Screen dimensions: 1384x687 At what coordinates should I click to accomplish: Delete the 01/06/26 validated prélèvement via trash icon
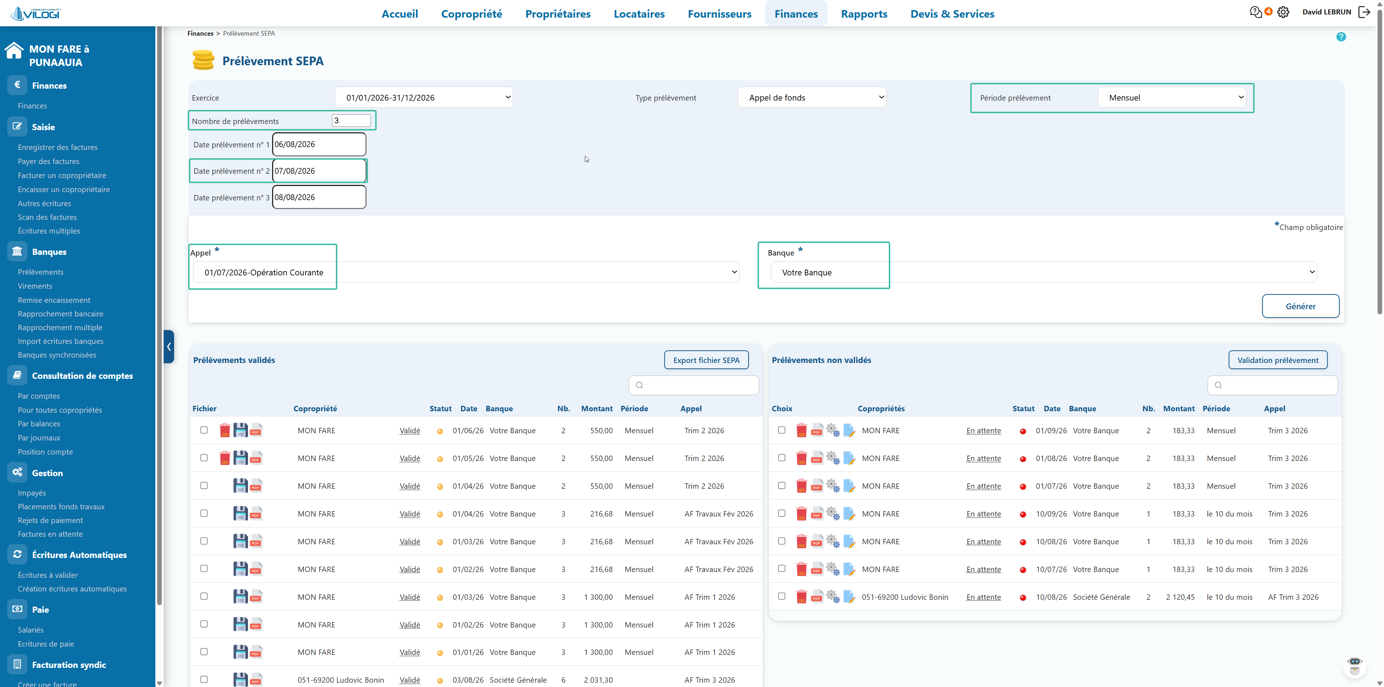[x=225, y=430]
